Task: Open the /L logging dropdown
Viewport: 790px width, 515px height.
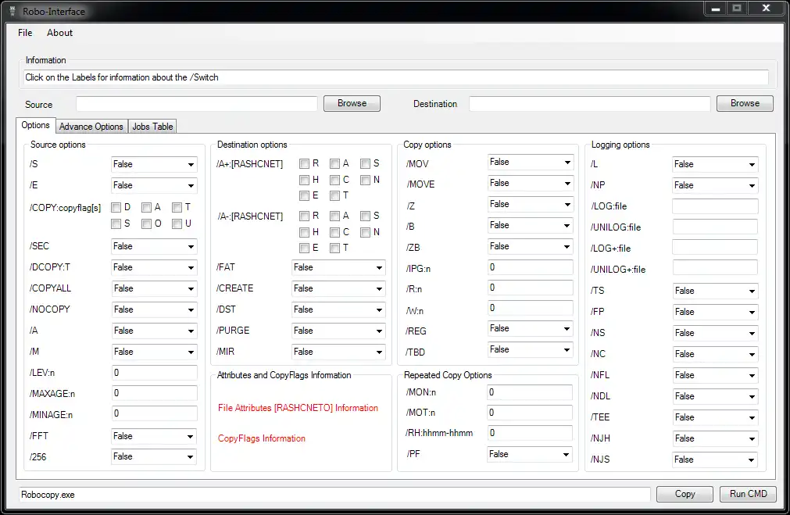Action: [715, 164]
